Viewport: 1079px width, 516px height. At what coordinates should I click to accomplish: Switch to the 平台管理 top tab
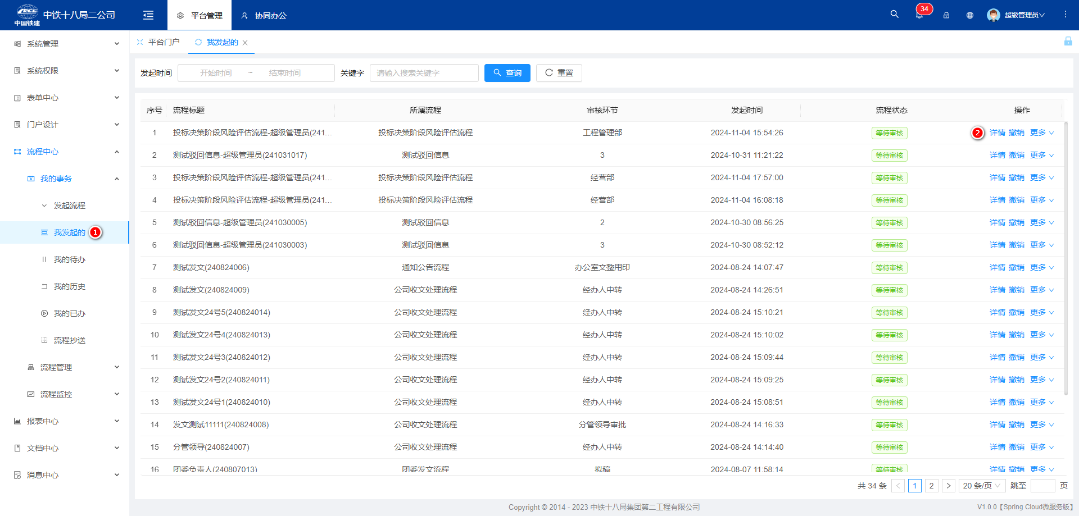coord(200,16)
